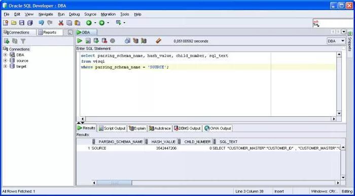355x196 pixels.
Task: Open the Tools menu
Action: point(125,14)
